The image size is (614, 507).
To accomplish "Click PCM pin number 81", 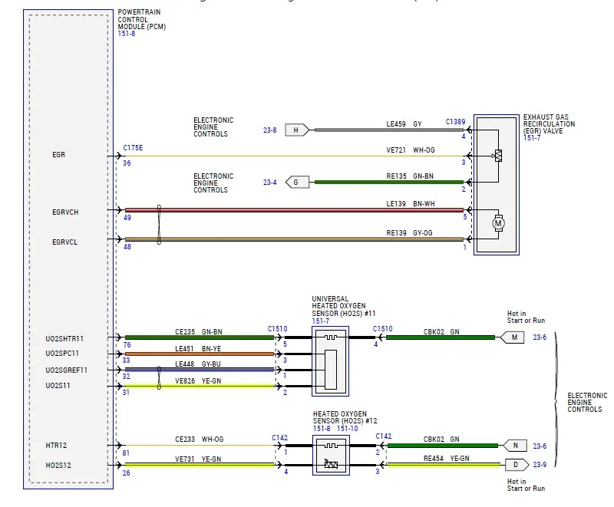I will 126,453.
